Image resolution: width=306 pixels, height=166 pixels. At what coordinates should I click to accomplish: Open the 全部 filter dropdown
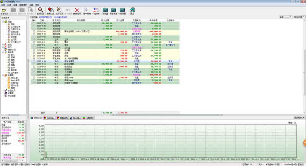(286, 17)
